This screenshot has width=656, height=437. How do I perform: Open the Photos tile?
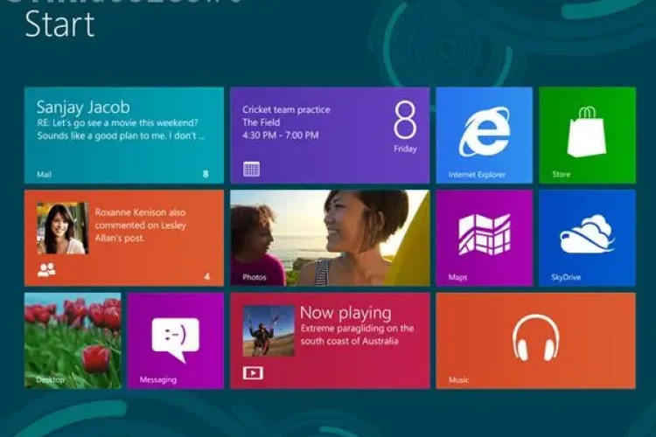pyautogui.click(x=330, y=238)
